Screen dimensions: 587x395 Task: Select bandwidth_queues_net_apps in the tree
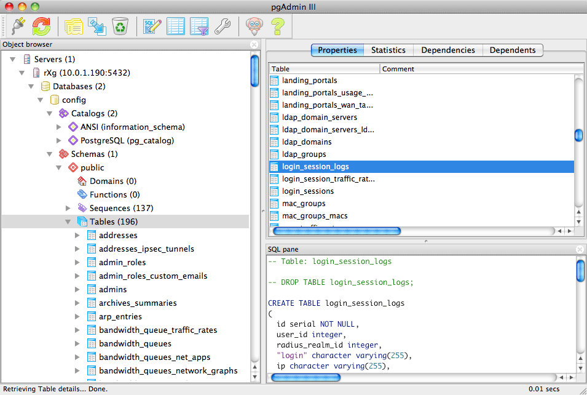155,357
